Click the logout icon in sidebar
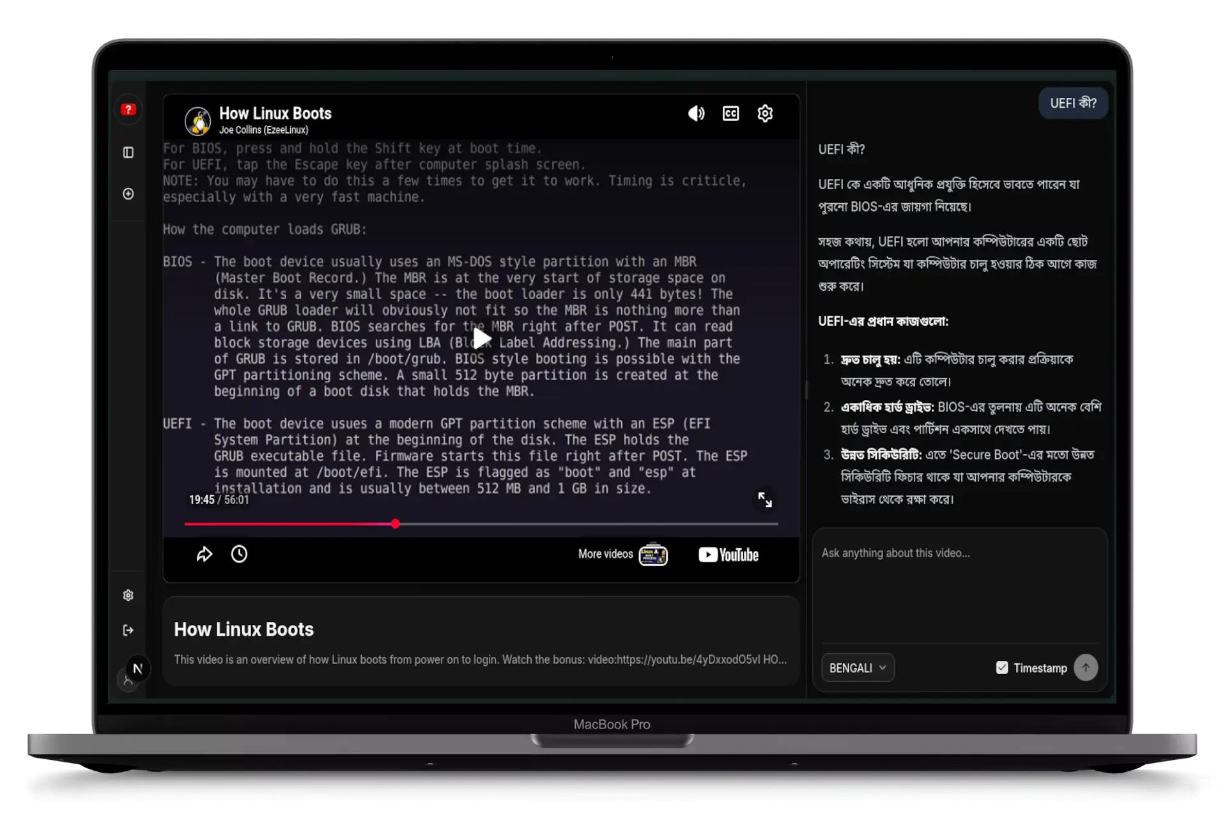1227x818 pixels. click(x=128, y=630)
